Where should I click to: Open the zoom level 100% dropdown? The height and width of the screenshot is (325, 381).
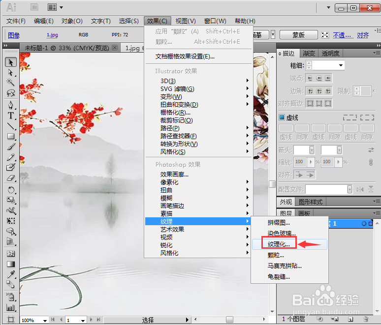pyautogui.click(x=45, y=321)
